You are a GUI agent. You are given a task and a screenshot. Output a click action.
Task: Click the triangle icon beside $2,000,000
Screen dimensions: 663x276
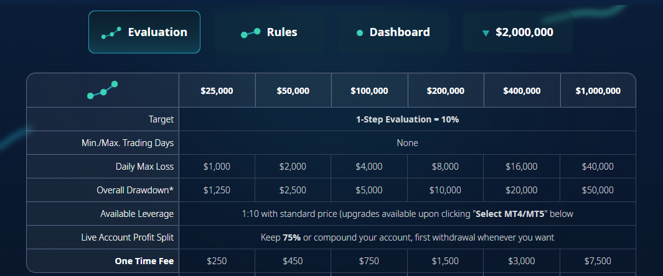click(x=486, y=33)
